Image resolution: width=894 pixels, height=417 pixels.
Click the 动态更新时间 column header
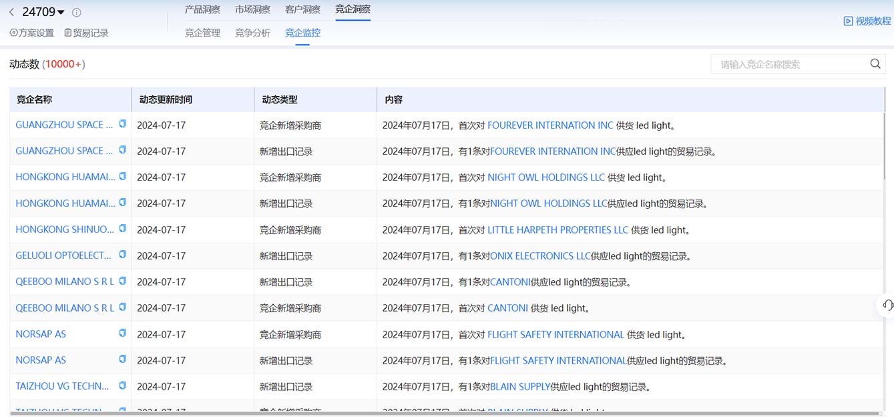click(166, 99)
